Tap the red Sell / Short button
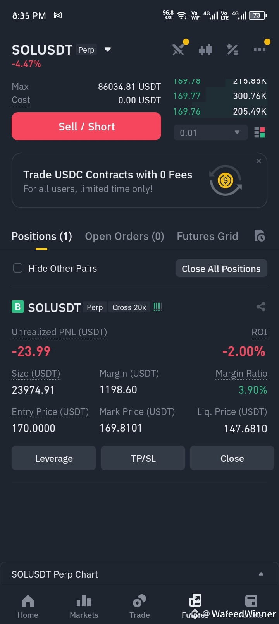Screen dimensions: 279x624 (86, 126)
